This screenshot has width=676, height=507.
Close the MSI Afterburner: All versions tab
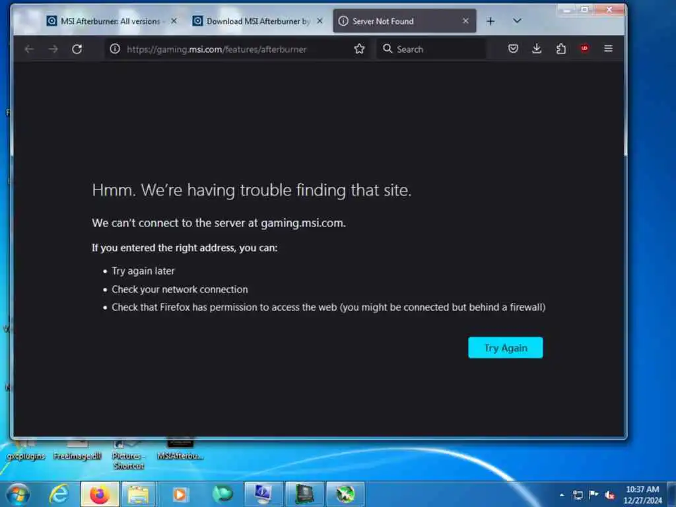coord(174,20)
